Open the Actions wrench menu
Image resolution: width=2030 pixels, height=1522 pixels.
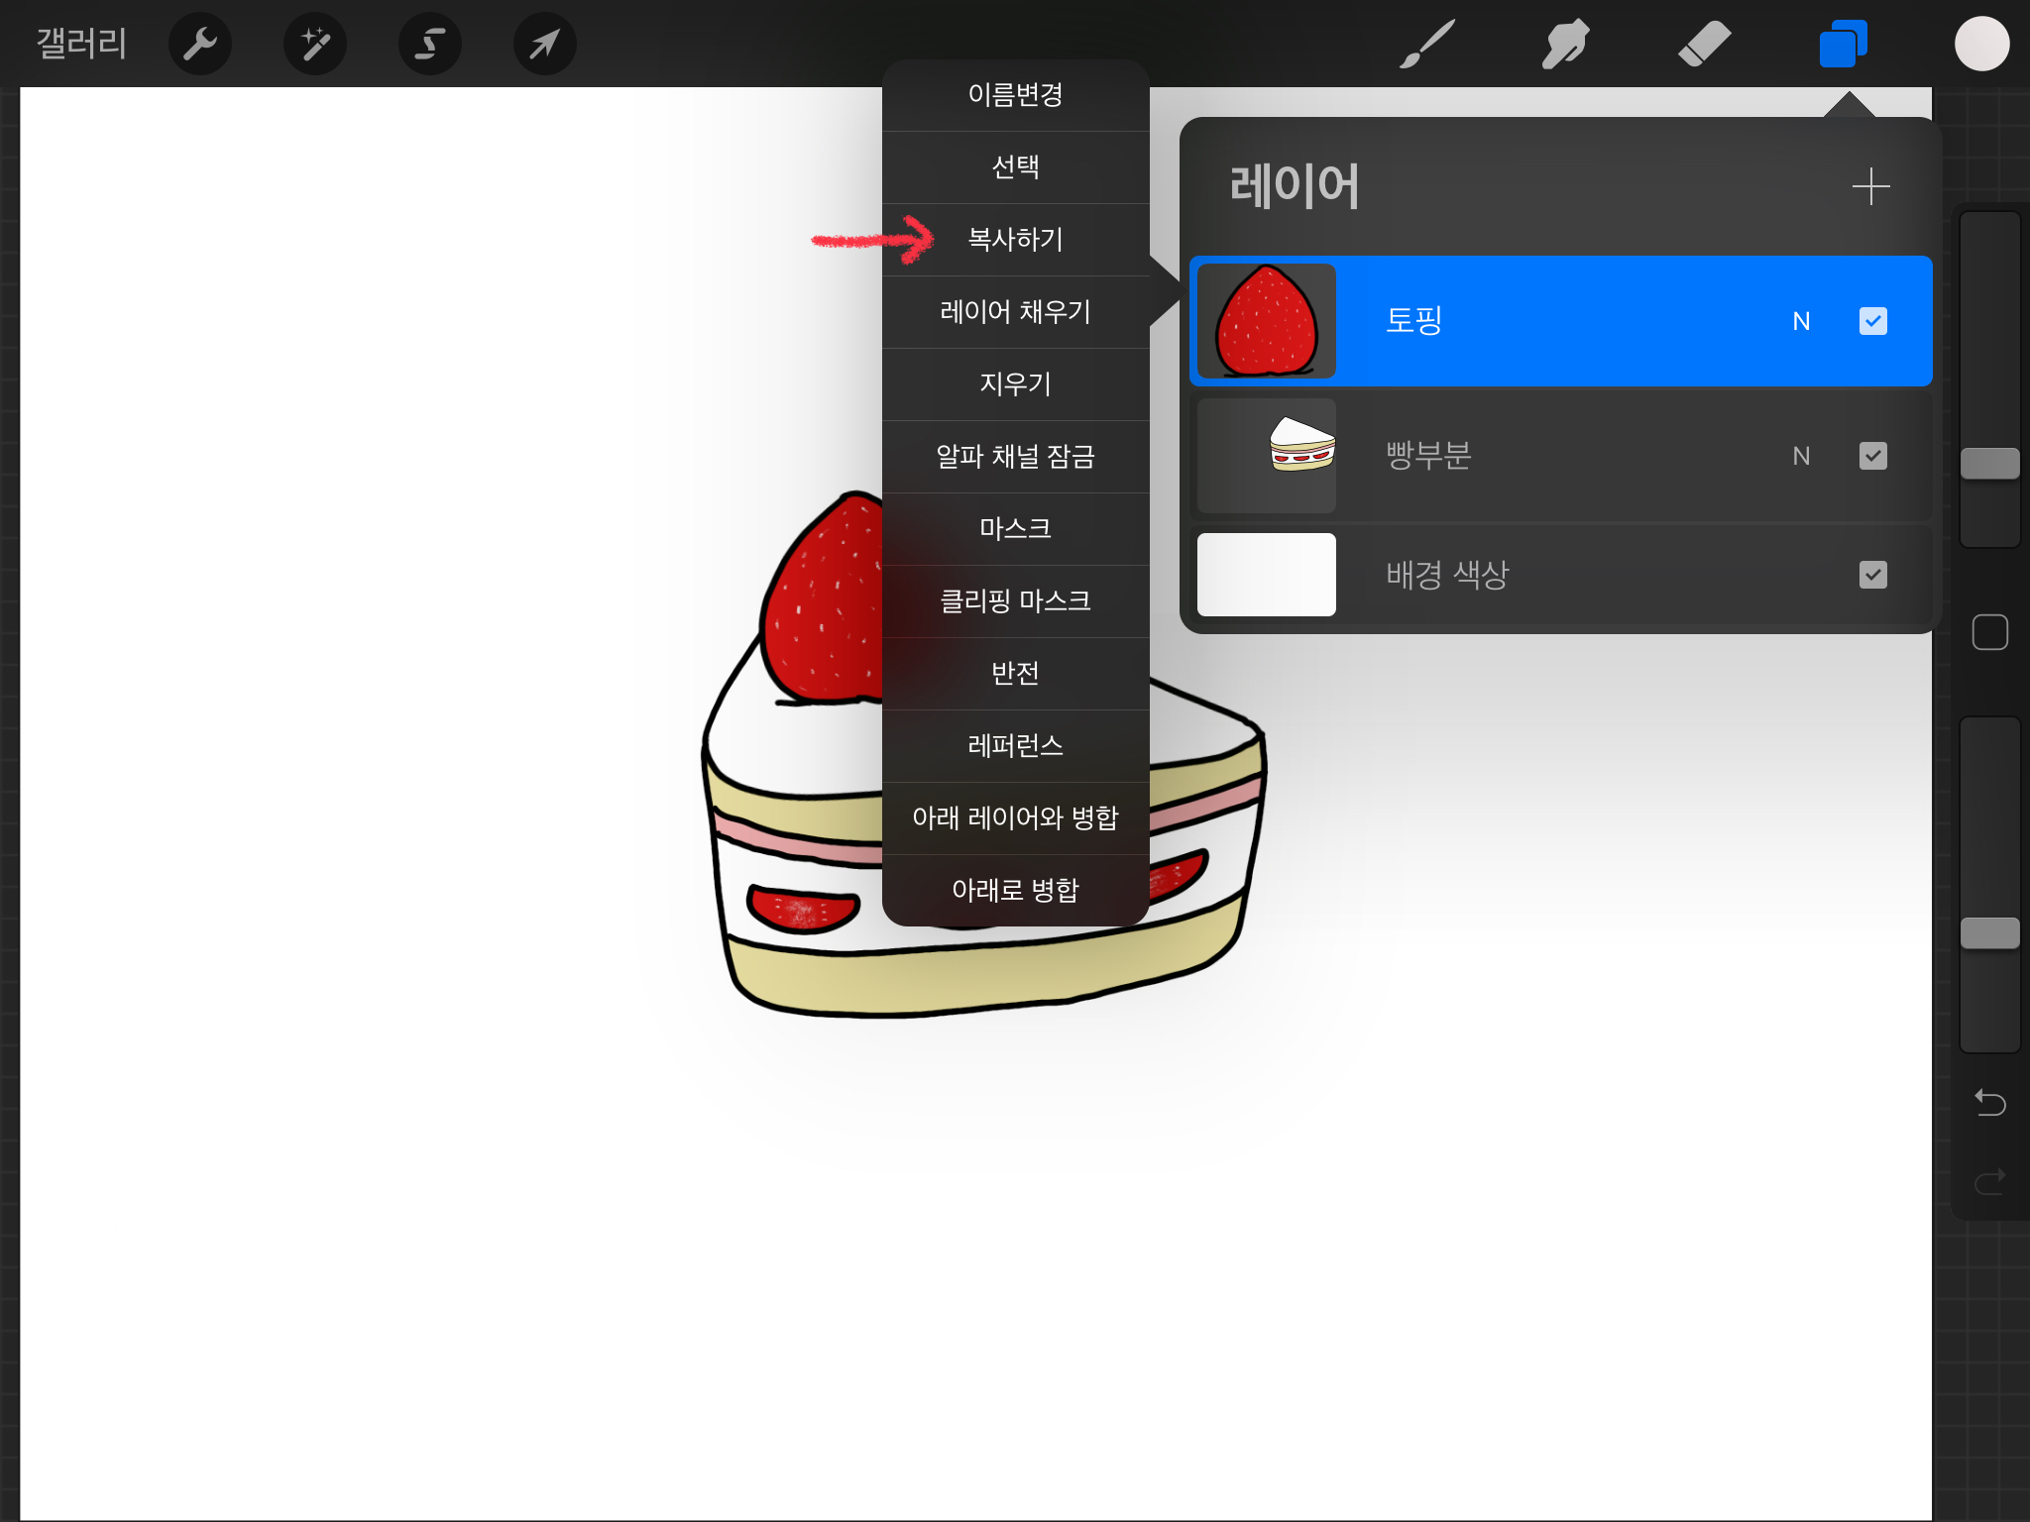[200, 44]
